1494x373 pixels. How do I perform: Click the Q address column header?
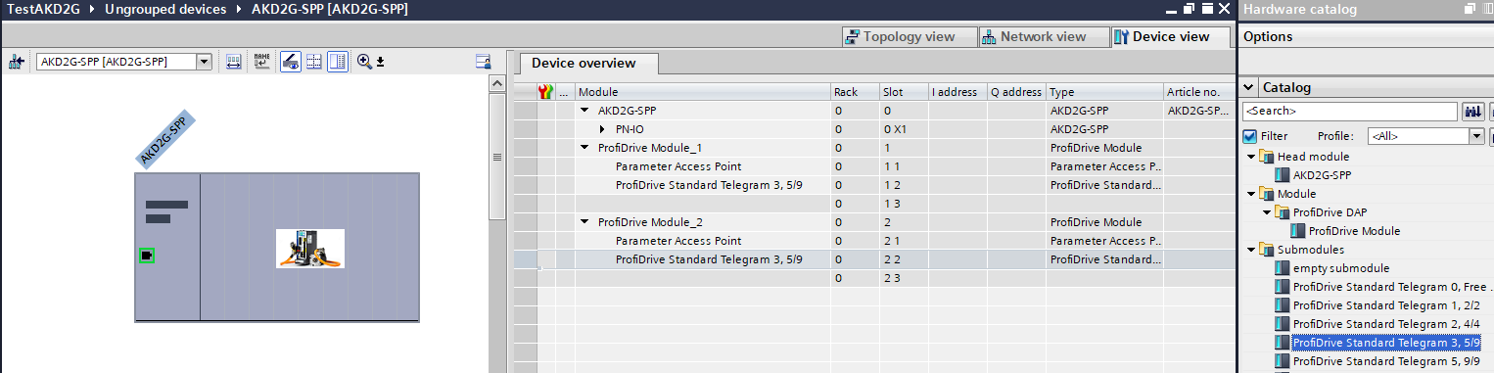(x=1016, y=92)
